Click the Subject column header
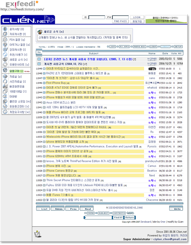This screenshot has width=191, height=245. 94,54
